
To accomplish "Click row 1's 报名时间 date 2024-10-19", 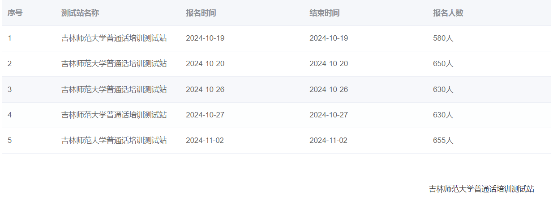I will 205,38.
